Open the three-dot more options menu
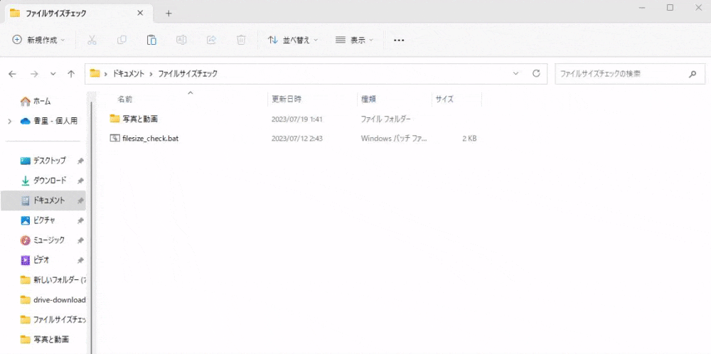 coord(399,41)
